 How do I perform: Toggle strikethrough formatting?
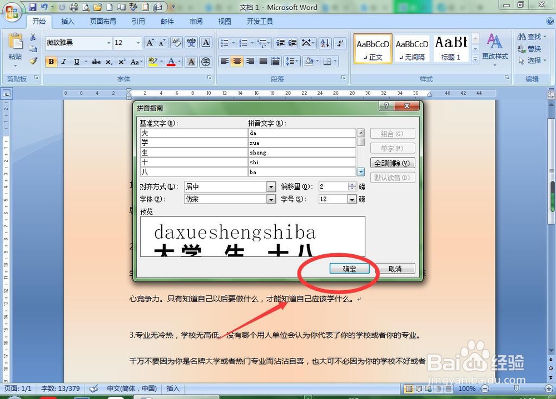click(96, 62)
